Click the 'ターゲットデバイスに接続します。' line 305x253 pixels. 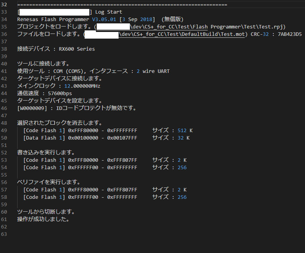click(60, 79)
